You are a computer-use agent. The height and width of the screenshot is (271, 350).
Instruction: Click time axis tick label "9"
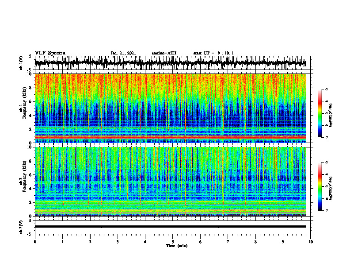(x=283, y=242)
